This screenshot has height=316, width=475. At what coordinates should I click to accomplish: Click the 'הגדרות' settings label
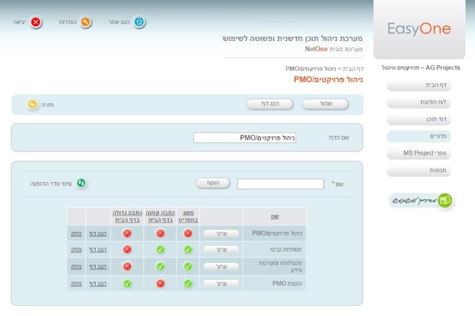[68, 22]
